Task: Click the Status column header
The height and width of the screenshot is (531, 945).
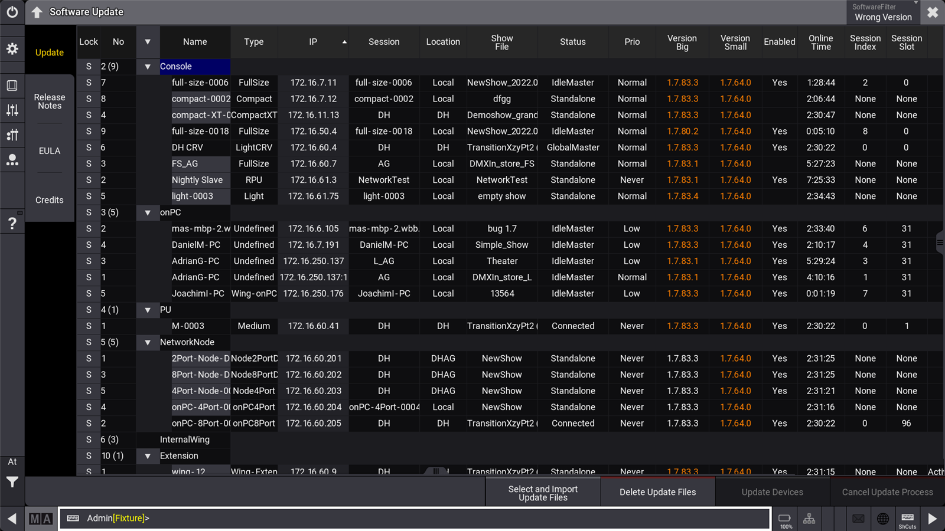Action: tap(573, 42)
